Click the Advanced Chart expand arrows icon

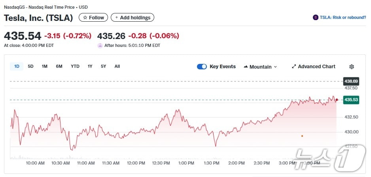294,67
